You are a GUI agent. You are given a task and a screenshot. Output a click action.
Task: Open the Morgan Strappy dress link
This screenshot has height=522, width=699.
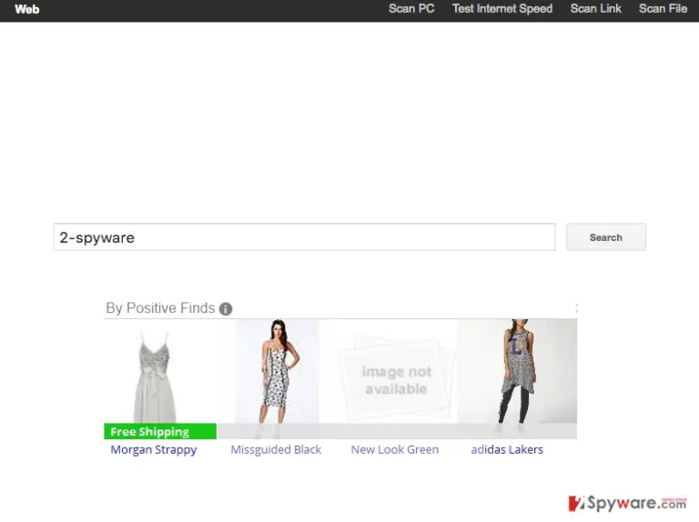[154, 450]
